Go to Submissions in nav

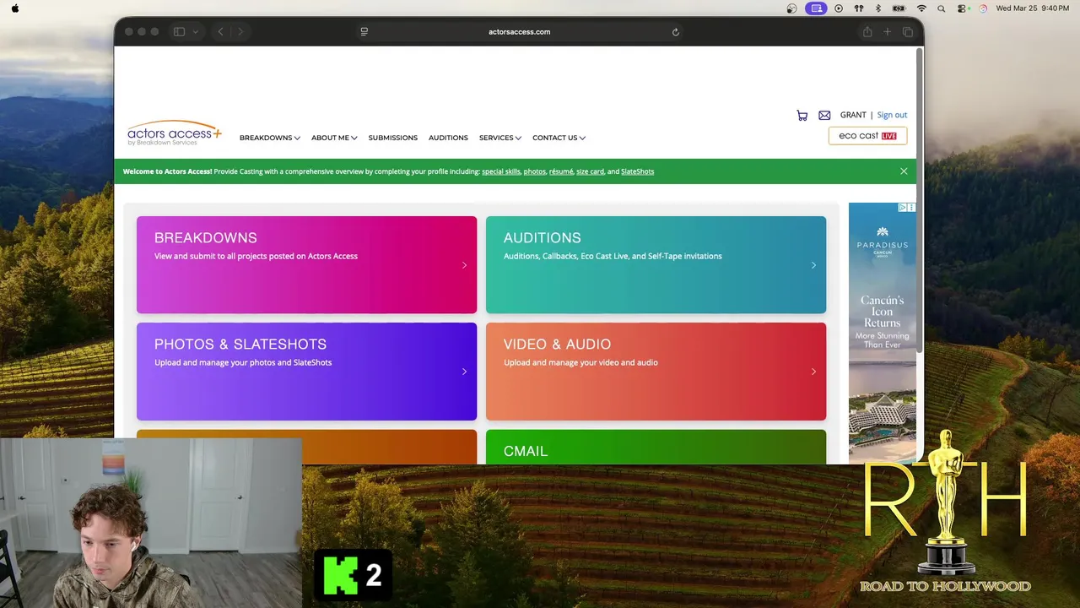tap(392, 138)
